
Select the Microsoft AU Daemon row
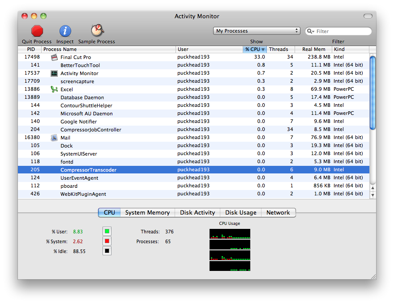point(193,114)
